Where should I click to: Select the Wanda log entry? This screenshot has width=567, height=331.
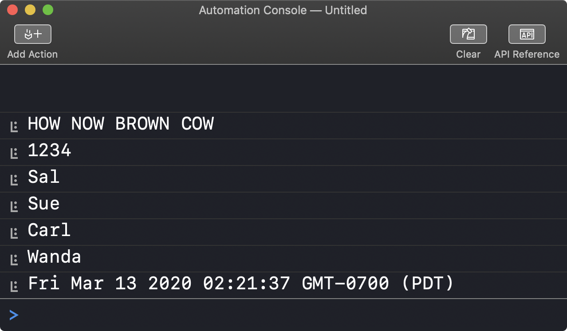pos(54,257)
